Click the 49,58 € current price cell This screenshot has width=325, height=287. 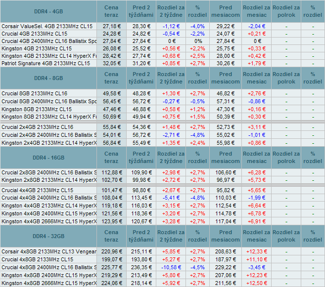click(112, 93)
